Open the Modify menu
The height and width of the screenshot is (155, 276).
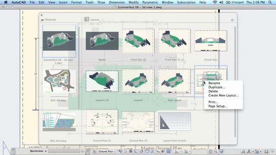click(133, 2)
